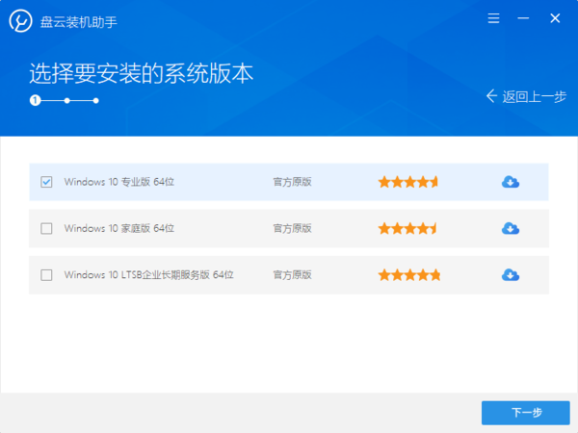Close the 盘云装机助手 window
The height and width of the screenshot is (433, 578).
[x=555, y=18]
